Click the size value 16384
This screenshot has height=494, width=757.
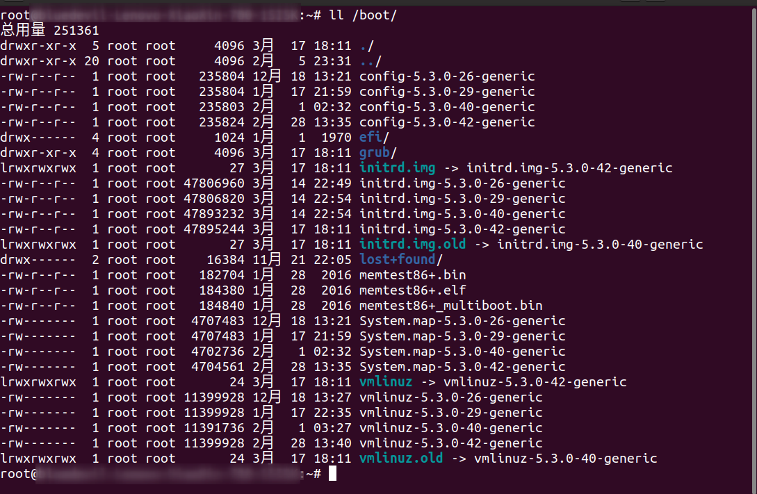225,260
